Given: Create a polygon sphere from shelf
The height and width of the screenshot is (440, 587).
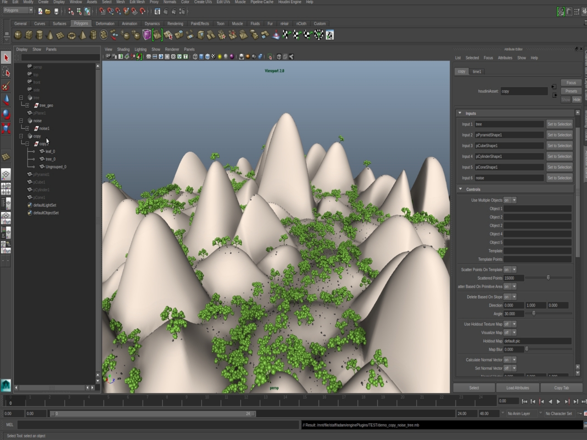Looking at the screenshot, I should click(18, 35).
